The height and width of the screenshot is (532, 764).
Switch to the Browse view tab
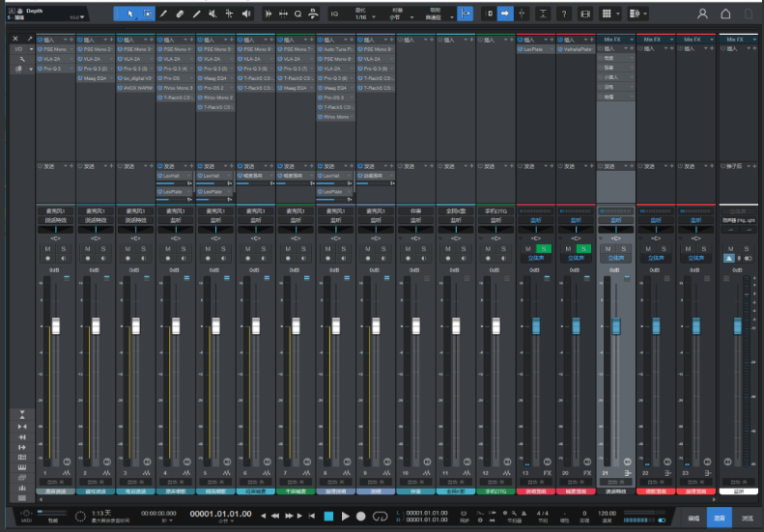(747, 518)
